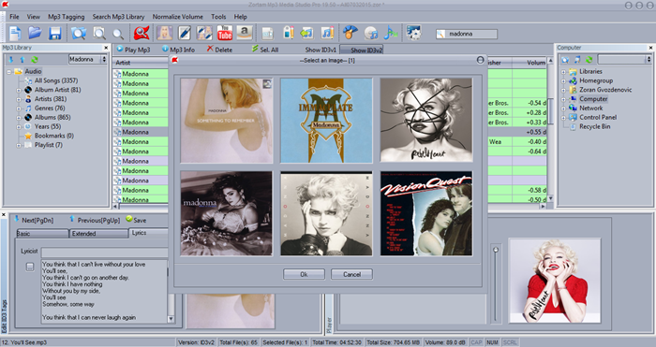Screen dimensions: 656x347
Task: Switch to the Extended tab
Action: tap(99, 234)
